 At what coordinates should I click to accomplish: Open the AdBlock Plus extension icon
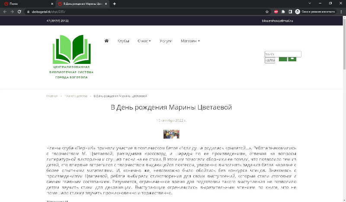[x=276, y=12]
